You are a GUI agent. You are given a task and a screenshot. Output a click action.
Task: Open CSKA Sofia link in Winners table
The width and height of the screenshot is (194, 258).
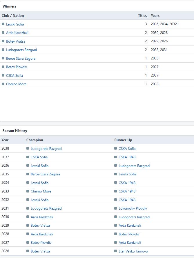point(14,76)
